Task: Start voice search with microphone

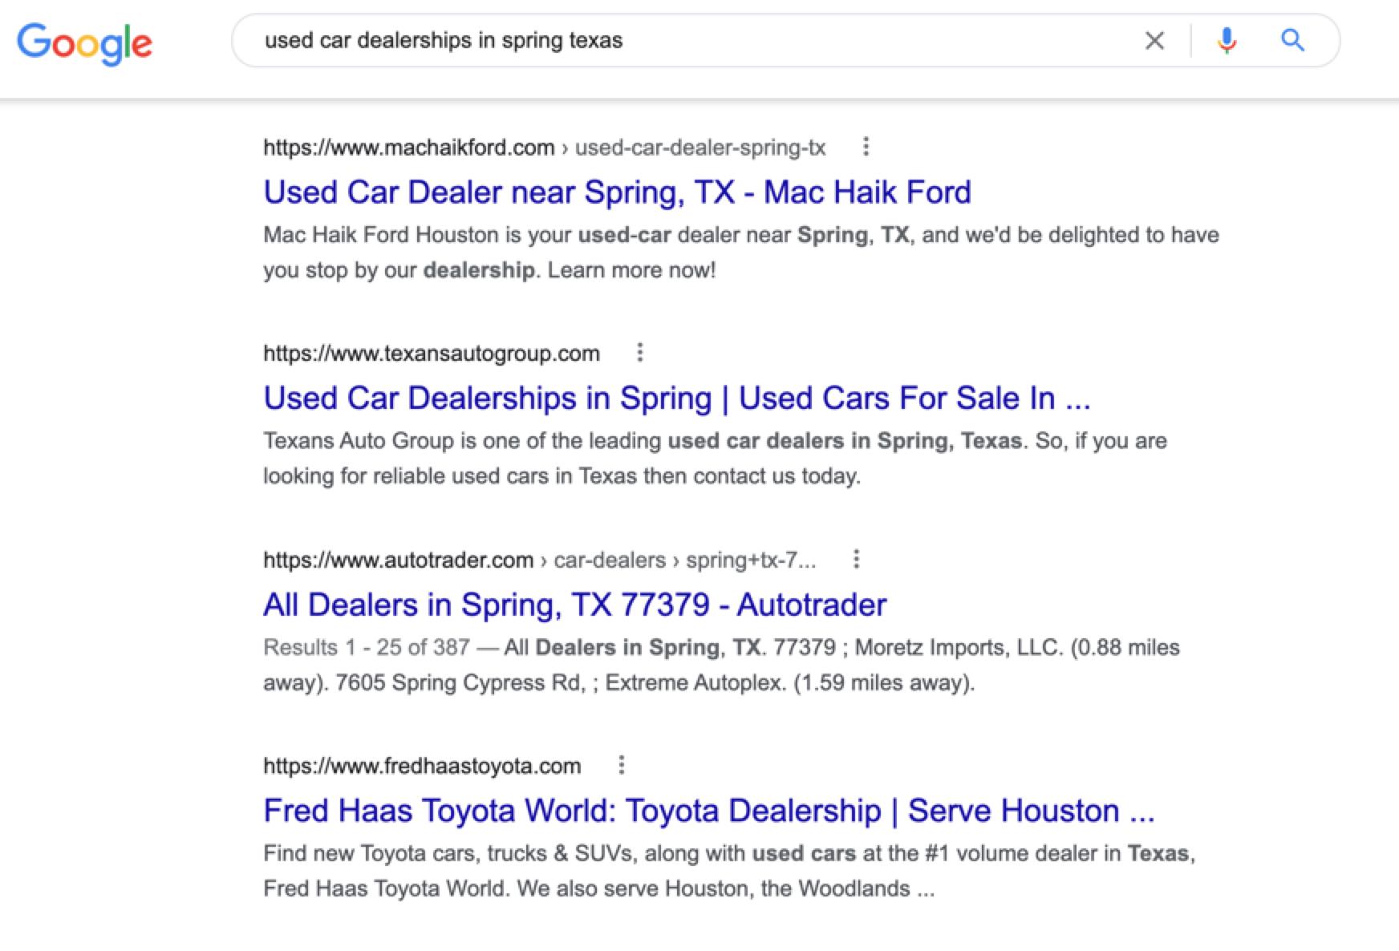Action: pos(1226,41)
